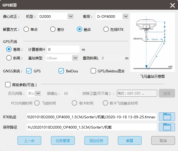Click the GNSS系统 label
178x151 pixels.
13,71
